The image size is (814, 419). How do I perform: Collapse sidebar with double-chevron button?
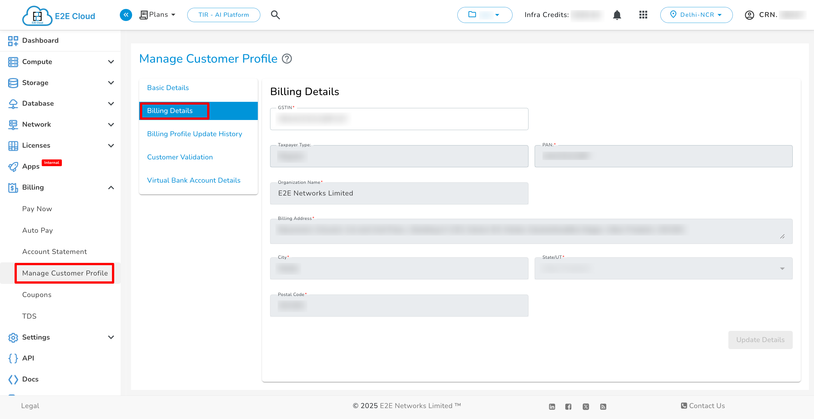pos(126,15)
